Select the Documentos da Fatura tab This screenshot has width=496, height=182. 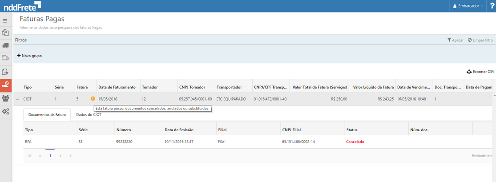coord(47,114)
